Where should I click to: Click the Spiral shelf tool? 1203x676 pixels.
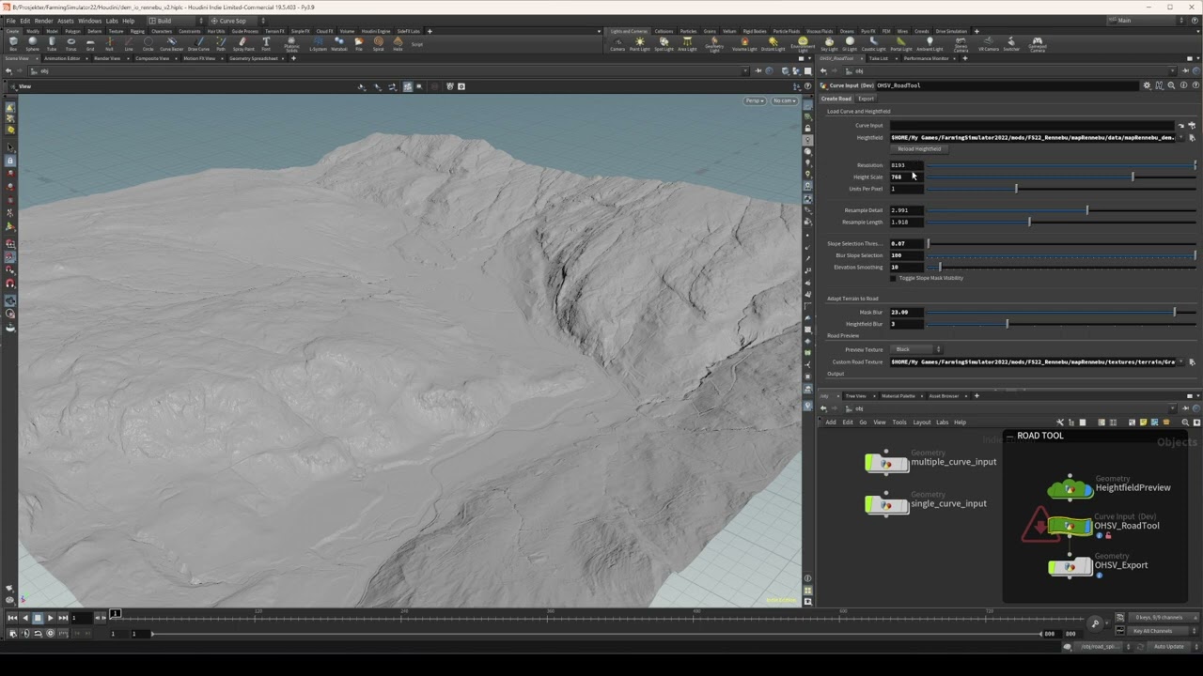[x=379, y=43]
